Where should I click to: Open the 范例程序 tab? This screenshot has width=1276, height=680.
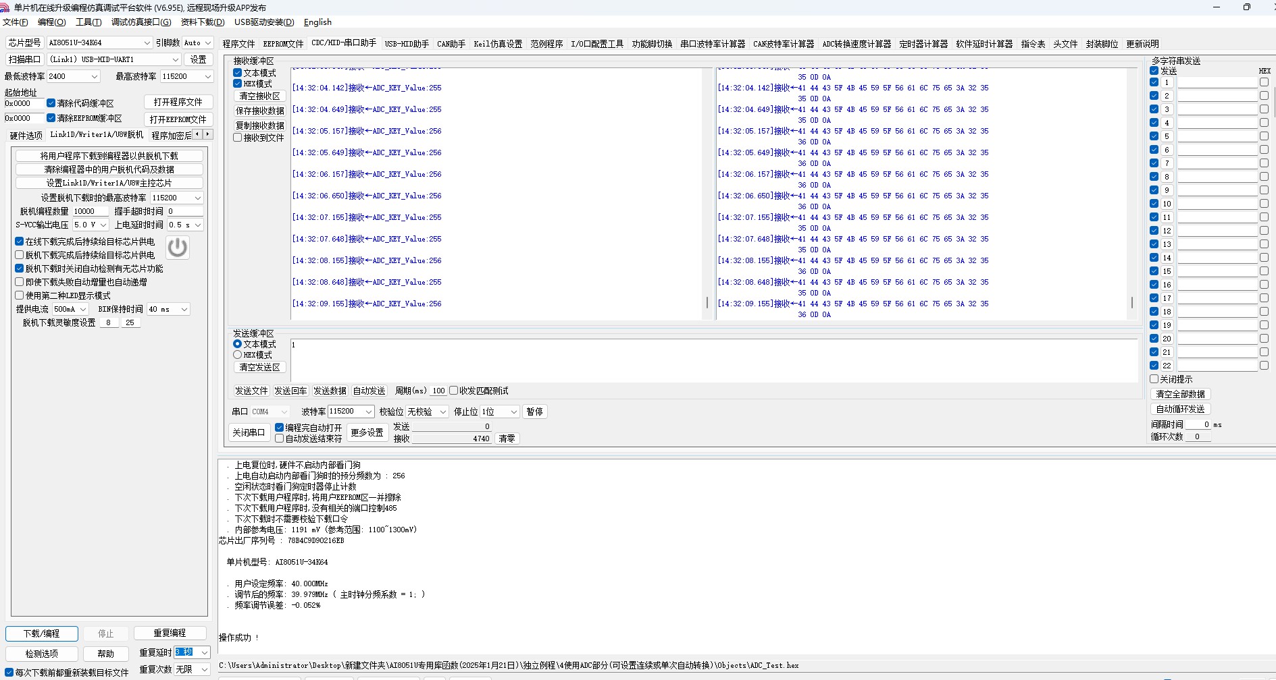[x=546, y=44]
